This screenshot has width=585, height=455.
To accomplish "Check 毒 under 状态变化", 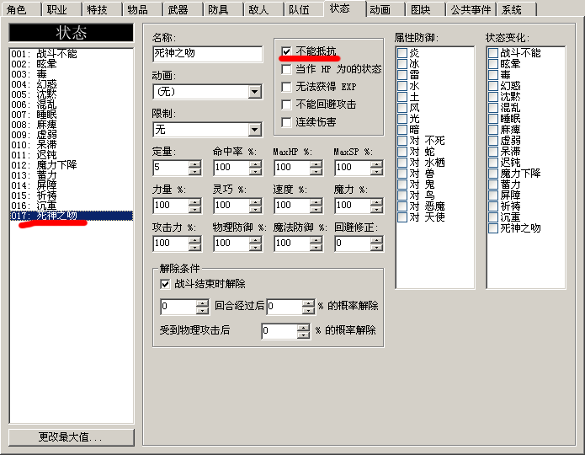I will (x=493, y=75).
